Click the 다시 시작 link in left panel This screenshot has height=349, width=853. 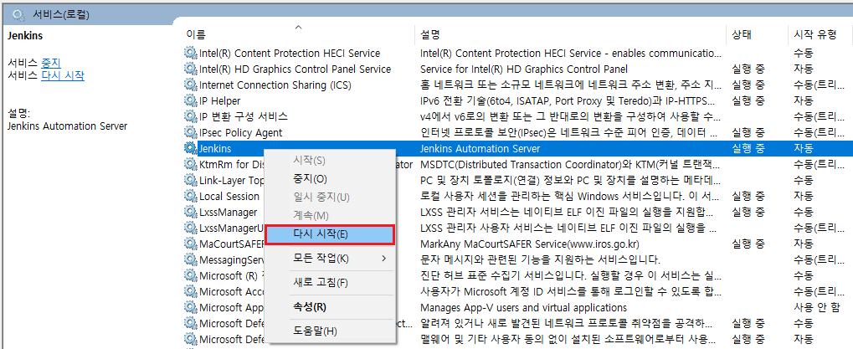(63, 75)
